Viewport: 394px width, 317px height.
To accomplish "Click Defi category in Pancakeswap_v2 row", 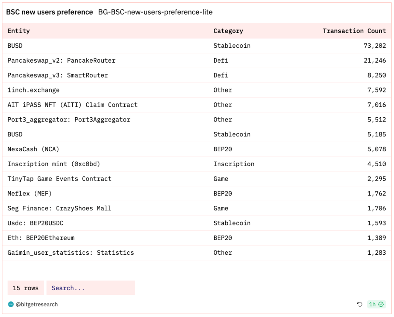I will [221, 60].
